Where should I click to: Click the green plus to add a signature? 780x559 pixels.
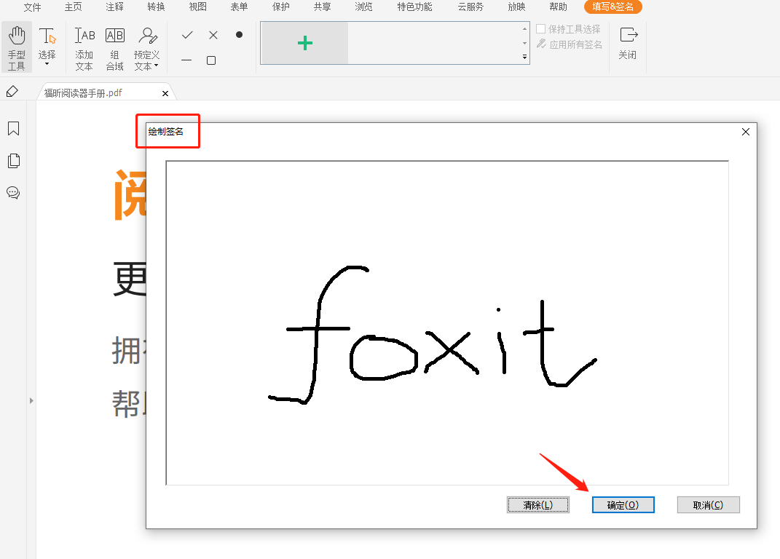pyautogui.click(x=303, y=44)
